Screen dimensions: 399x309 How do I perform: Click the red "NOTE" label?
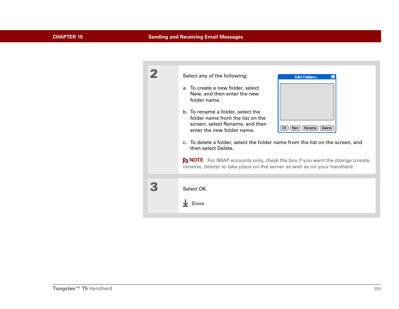coord(196,160)
